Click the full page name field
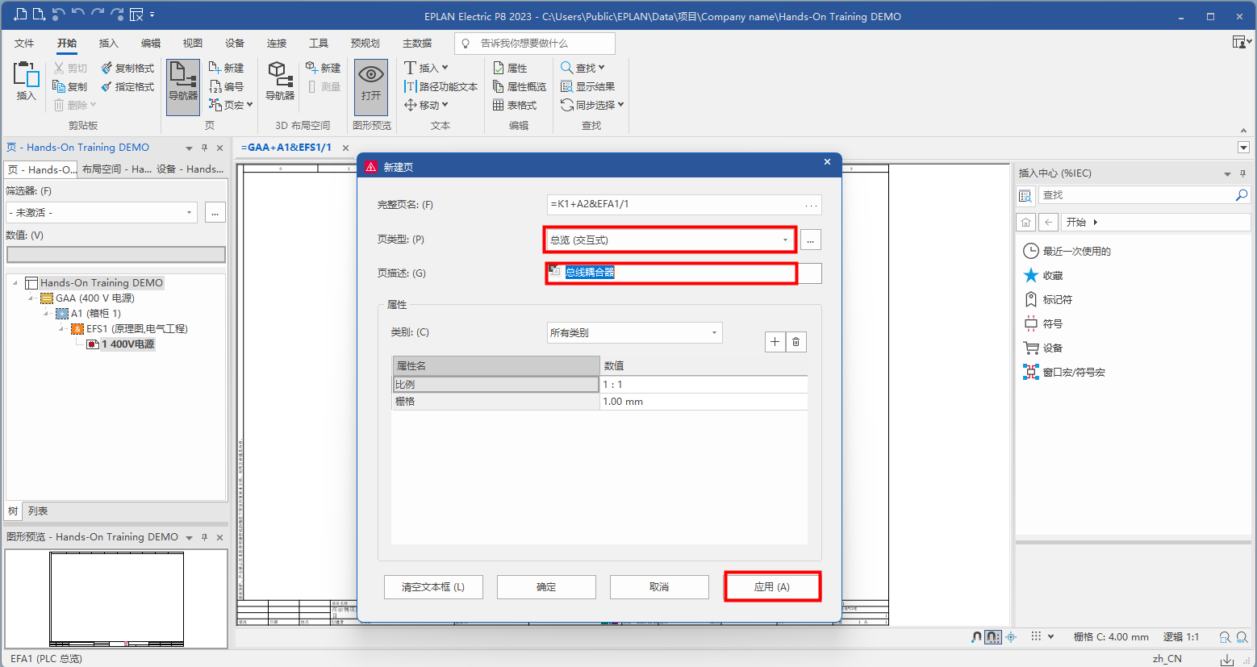This screenshot has width=1257, height=667. pos(674,205)
